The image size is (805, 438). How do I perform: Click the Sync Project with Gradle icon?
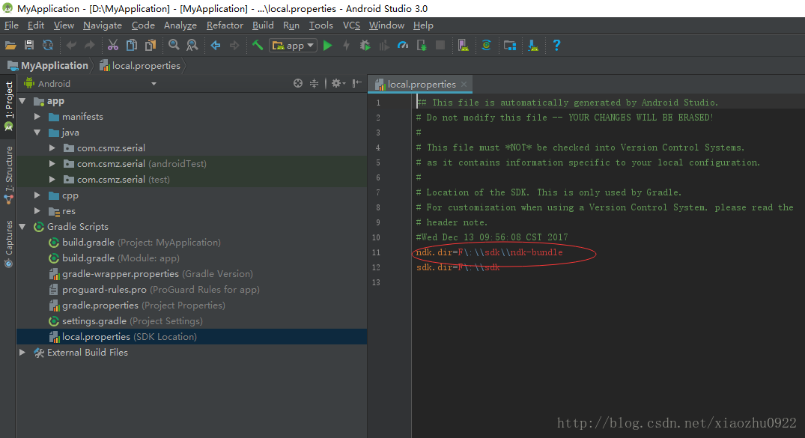tap(486, 46)
